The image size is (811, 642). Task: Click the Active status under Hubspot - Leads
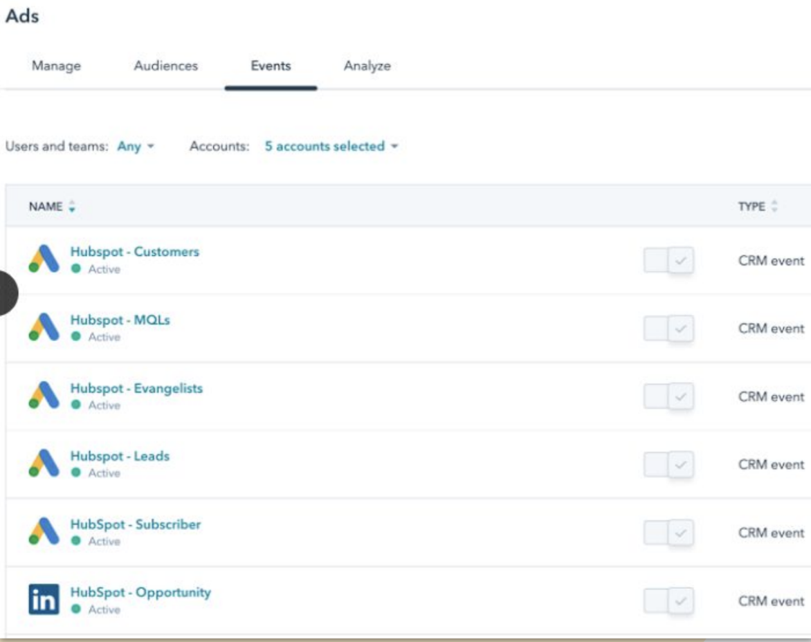(96, 473)
